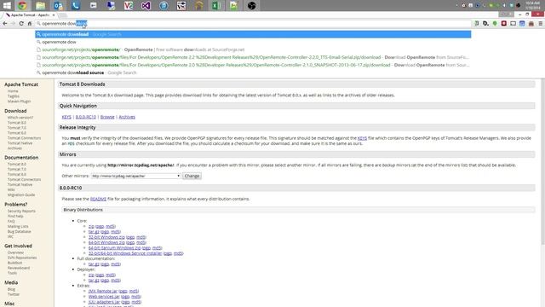Download the 64-bit Itanium Windows zip

click(114, 248)
